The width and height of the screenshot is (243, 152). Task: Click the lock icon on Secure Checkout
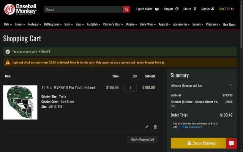[x=189, y=143]
